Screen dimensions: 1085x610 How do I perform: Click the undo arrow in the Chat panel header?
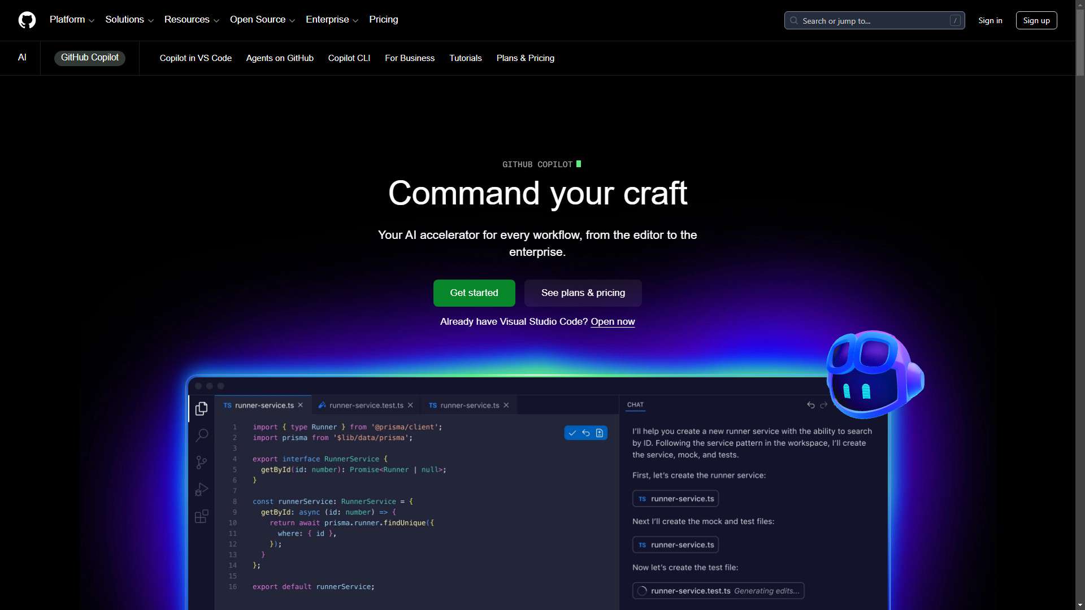[811, 405]
